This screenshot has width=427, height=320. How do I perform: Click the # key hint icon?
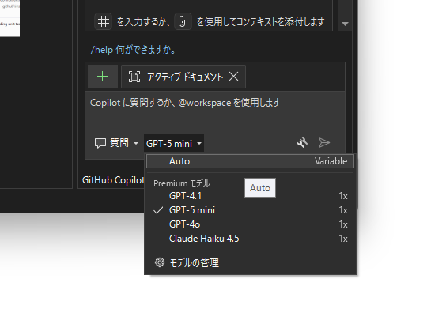coord(104,21)
